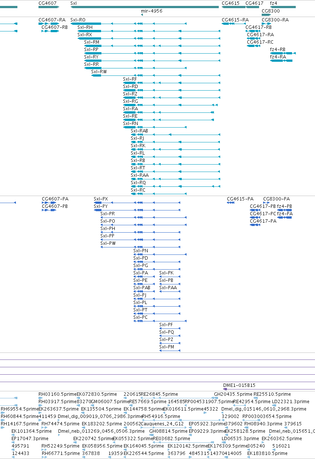Click transcript Sxl-RX label
315x459 pixels.
85,34
